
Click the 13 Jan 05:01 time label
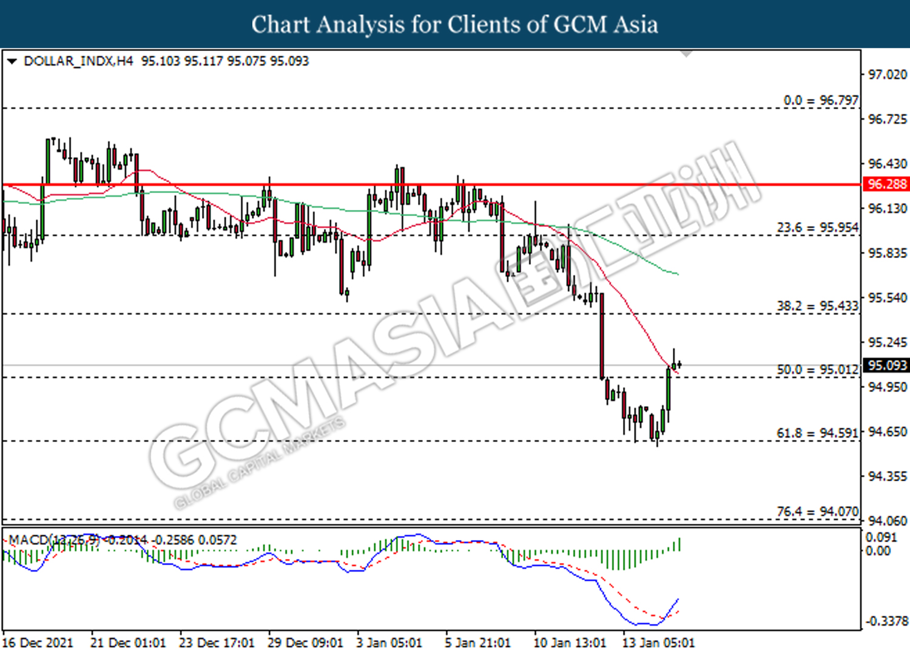pos(658,643)
